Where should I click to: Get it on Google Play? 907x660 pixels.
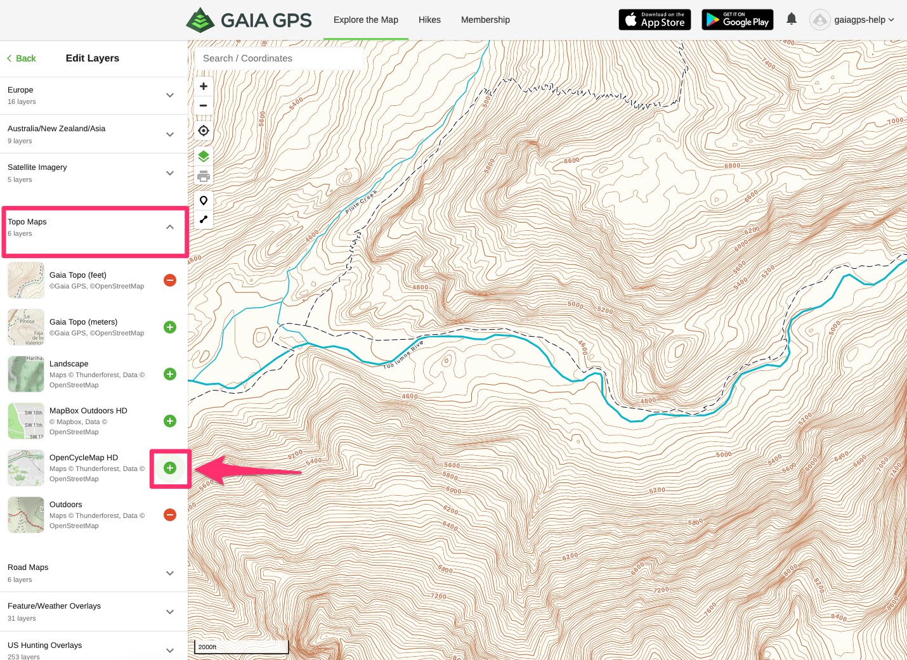pos(738,20)
